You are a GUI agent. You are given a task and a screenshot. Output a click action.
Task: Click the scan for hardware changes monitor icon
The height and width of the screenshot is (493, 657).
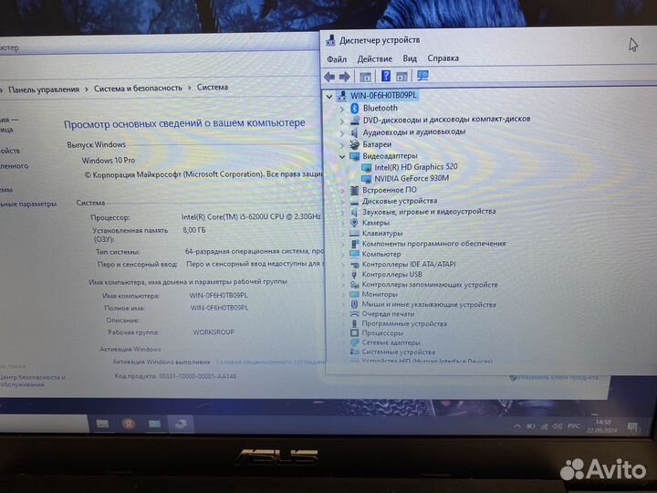[x=422, y=76]
